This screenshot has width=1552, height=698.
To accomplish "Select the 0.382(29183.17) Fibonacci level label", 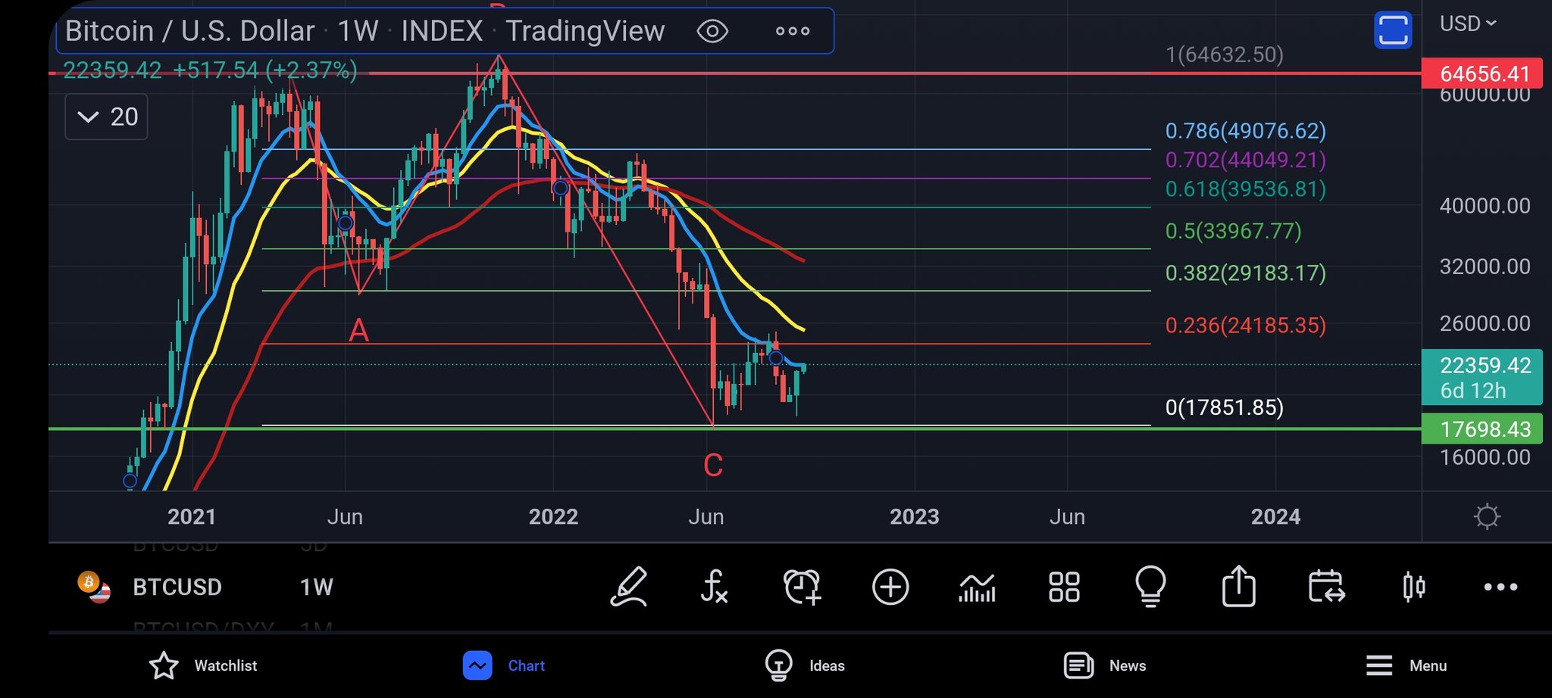I will 1246,273.
